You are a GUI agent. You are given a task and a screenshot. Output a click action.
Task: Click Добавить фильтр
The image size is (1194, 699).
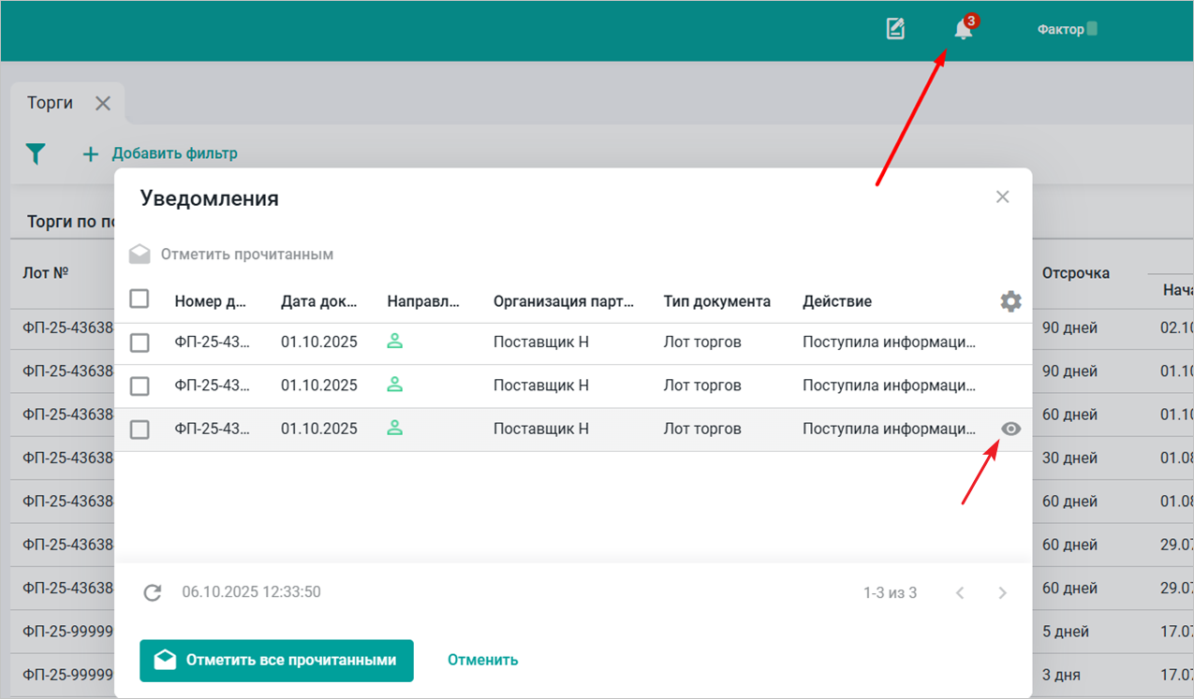160,153
